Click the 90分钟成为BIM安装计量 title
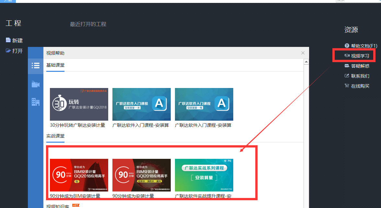The height and width of the screenshot is (208, 381). [75, 196]
